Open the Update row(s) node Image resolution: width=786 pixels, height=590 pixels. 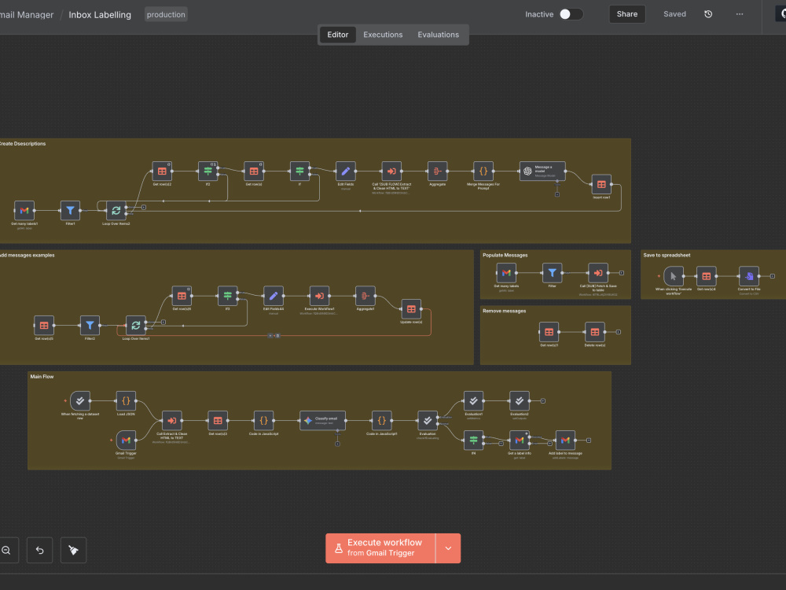click(x=411, y=309)
